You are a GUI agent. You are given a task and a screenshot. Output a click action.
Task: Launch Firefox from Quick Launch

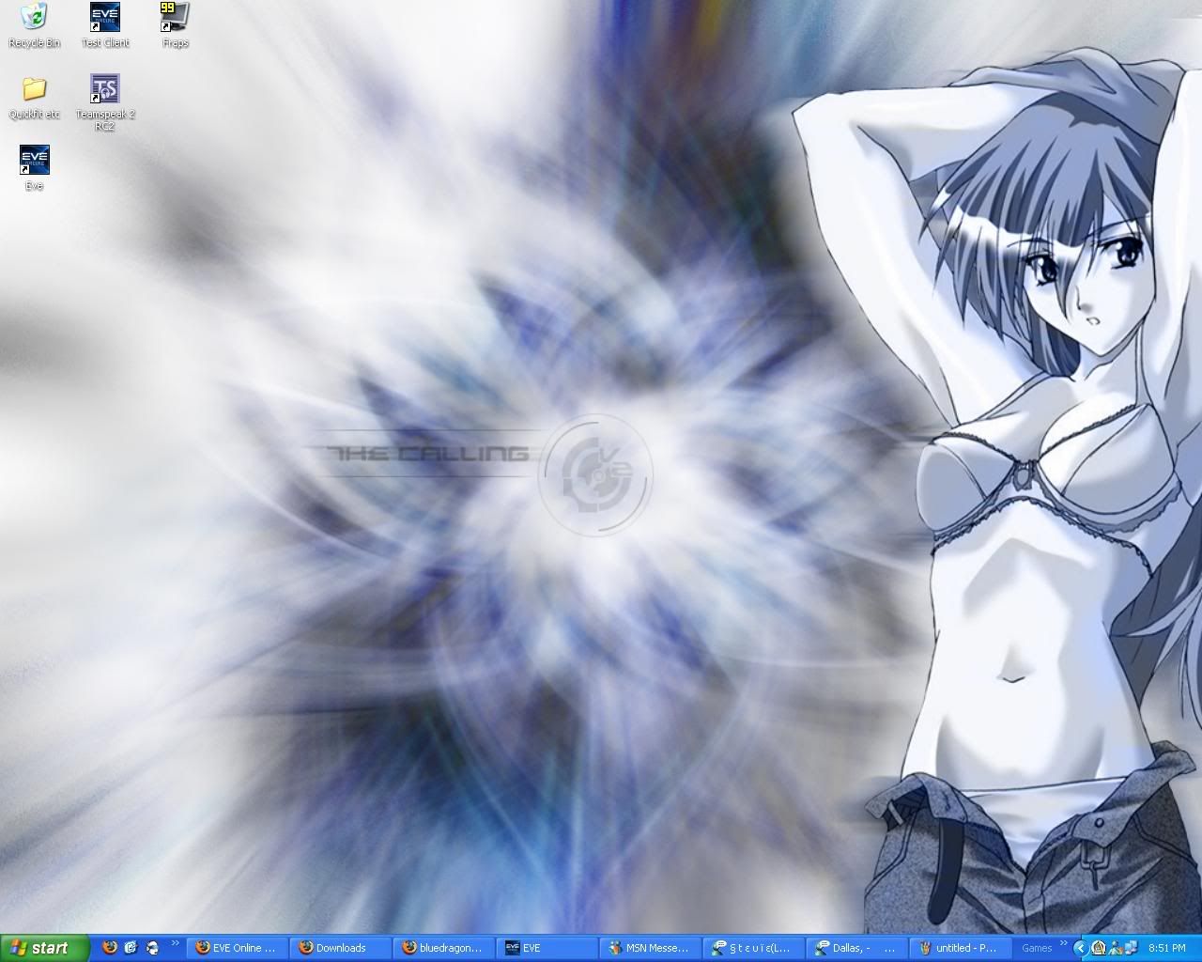point(110,948)
